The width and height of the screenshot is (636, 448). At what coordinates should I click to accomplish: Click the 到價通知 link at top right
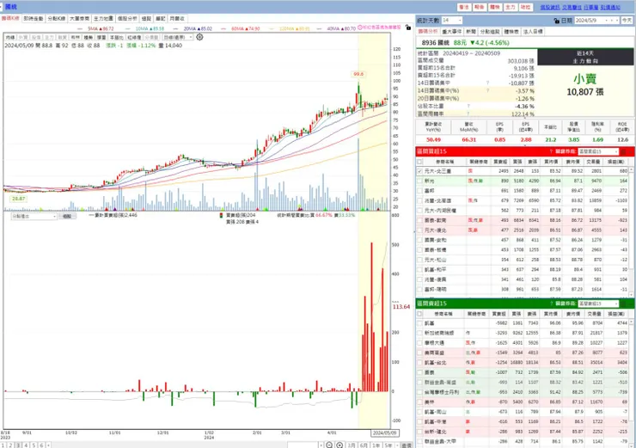(x=610, y=7)
